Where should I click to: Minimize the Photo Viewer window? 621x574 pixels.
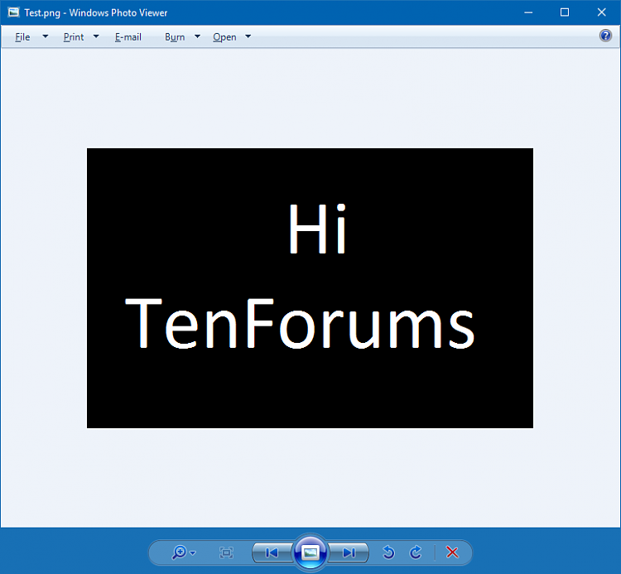[528, 12]
